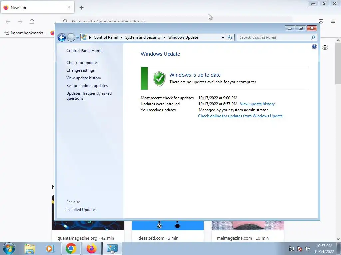Select Windows Update breadcrumb
The width and height of the screenshot is (341, 255).
click(183, 37)
